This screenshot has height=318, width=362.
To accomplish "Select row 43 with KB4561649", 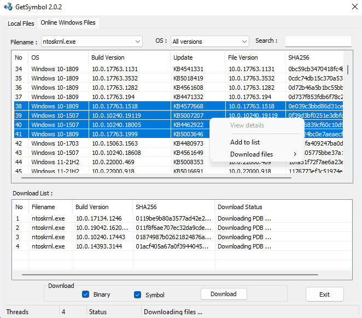I will click(x=112, y=153).
